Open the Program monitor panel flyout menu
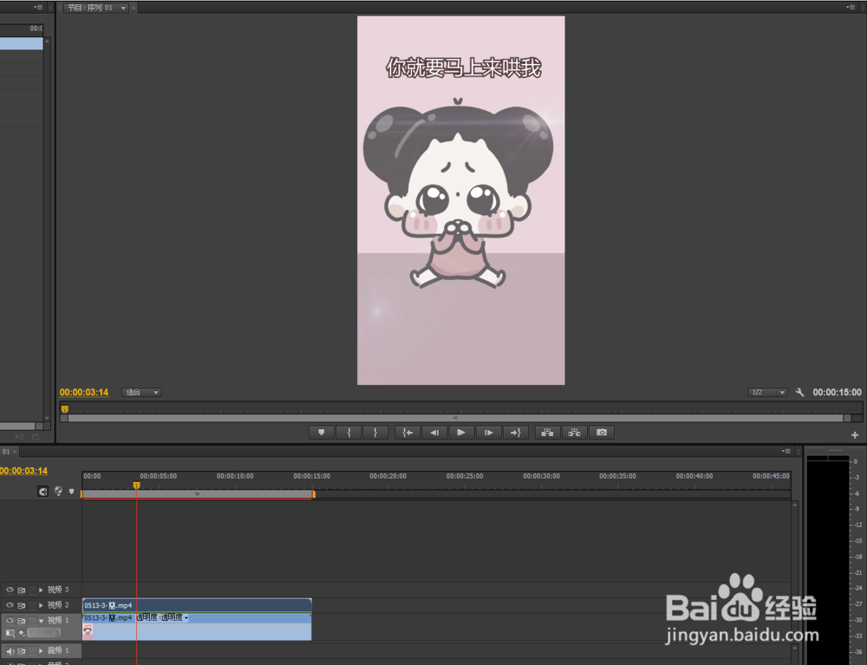Image resolution: width=867 pixels, height=665 pixels. 851,7
